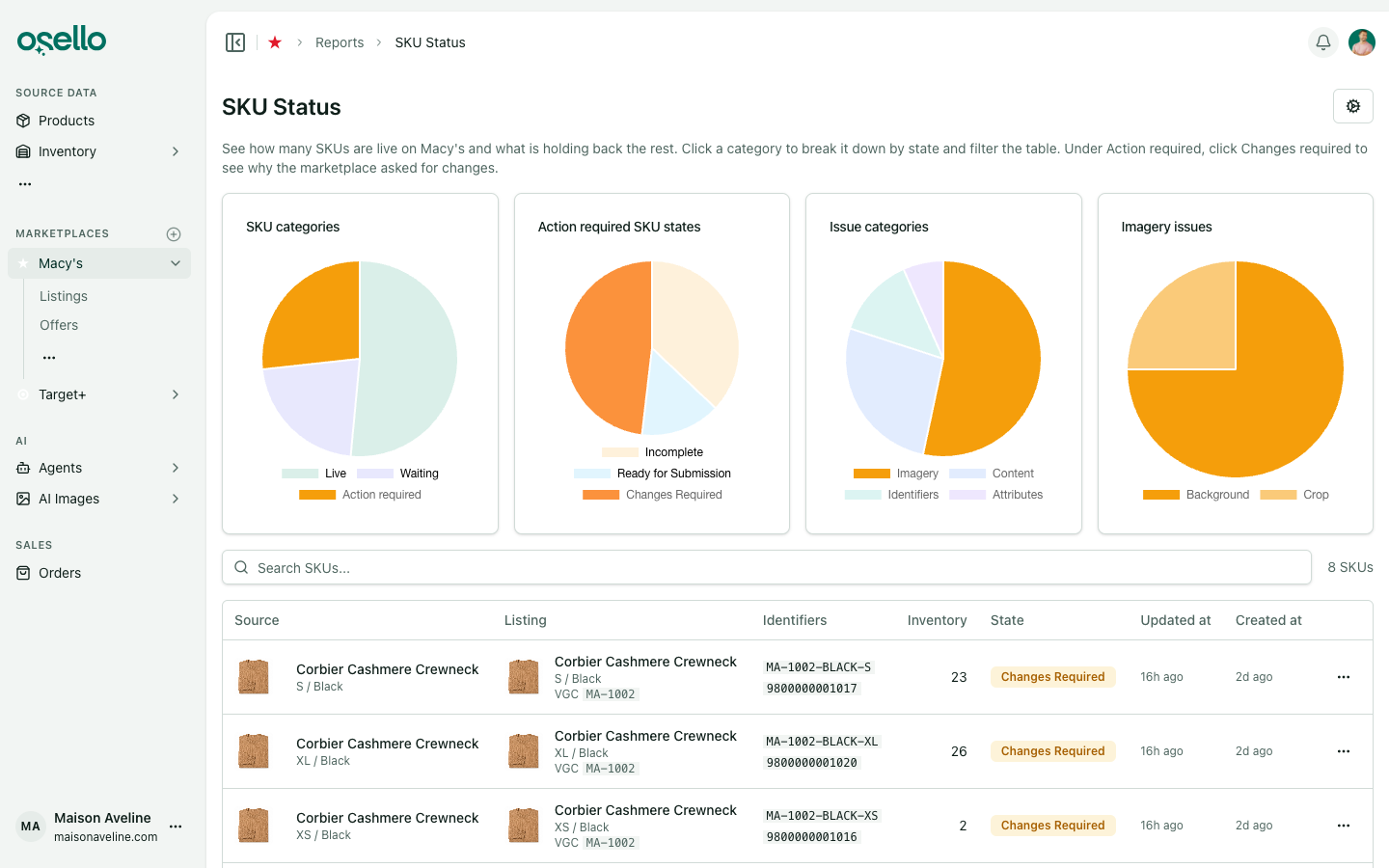1389x868 pixels.
Task: Click XS / Black listing thumbnail
Action: click(x=524, y=826)
